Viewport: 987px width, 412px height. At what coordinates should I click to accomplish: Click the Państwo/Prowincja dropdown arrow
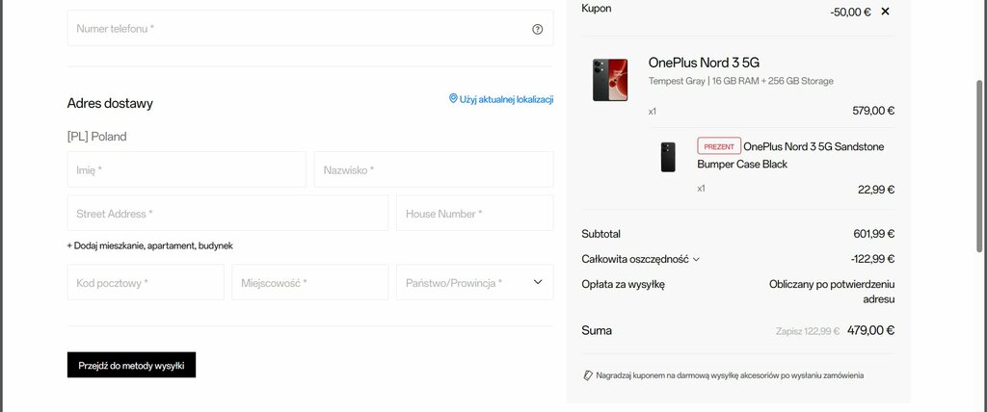click(538, 282)
